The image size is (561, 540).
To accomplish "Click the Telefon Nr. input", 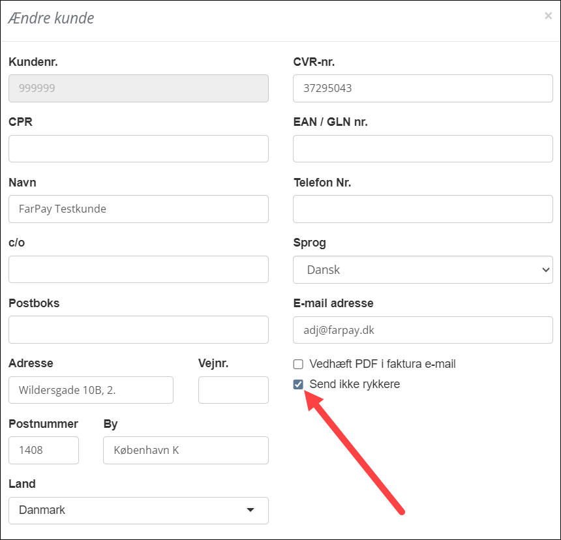I will tap(423, 209).
